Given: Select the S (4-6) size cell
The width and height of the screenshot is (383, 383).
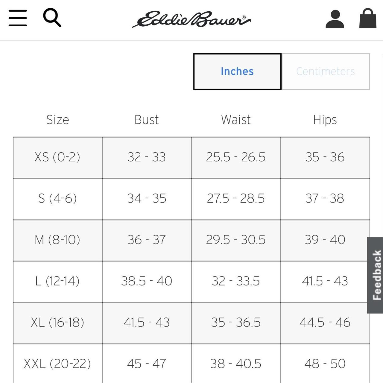Looking at the screenshot, I should (x=57, y=198).
